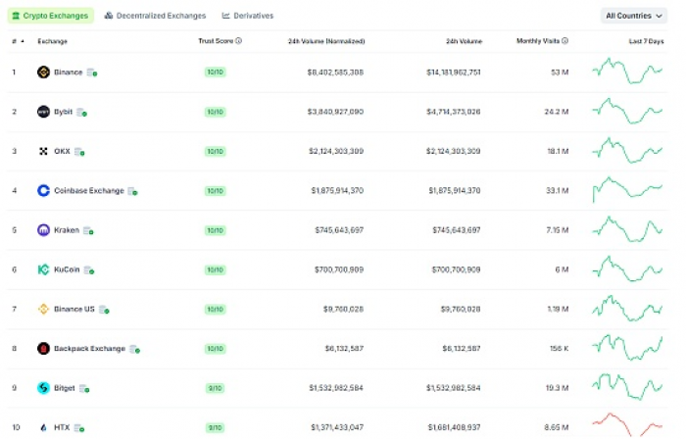The width and height of the screenshot is (686, 439).
Task: Click HTX's red 7-day sparkline chart
Action: (x=627, y=424)
